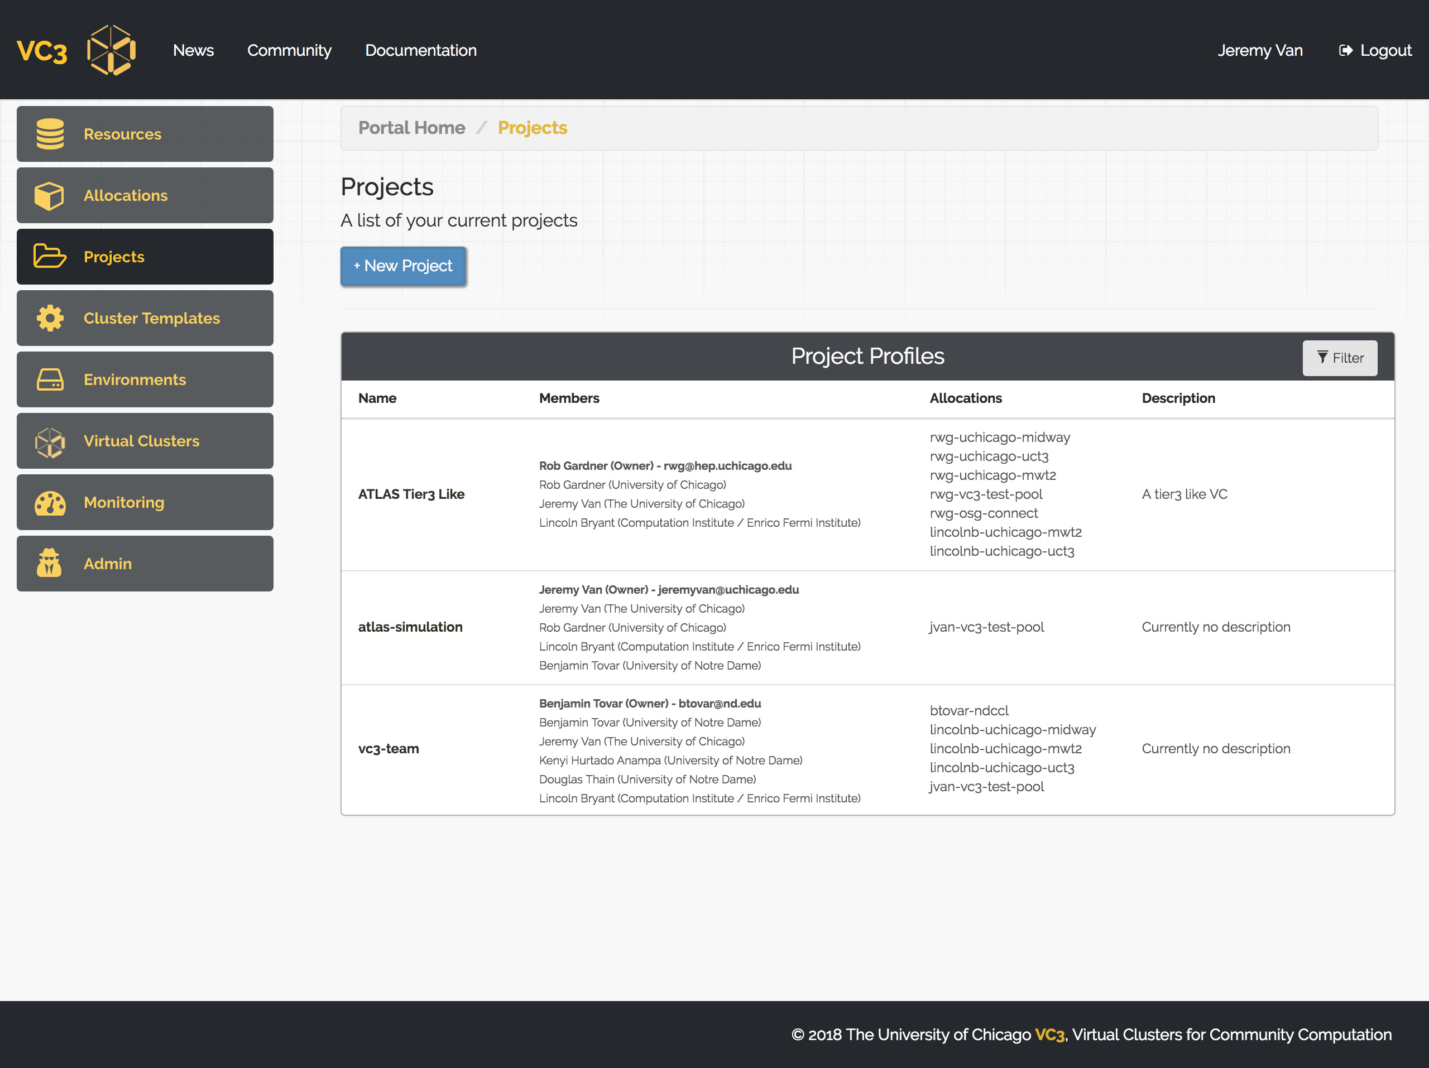Click the Members column header
Screen dimensions: 1429x1068
pos(569,398)
